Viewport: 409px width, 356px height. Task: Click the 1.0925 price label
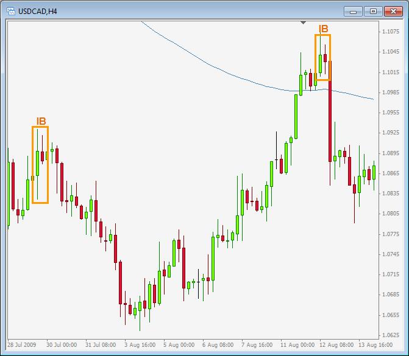(x=391, y=133)
